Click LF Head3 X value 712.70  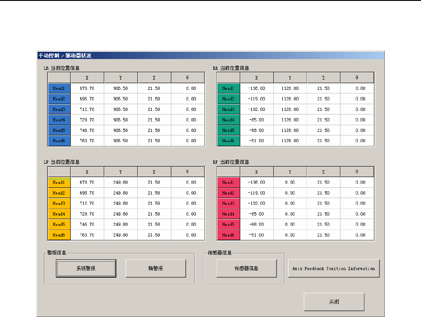[87, 203]
